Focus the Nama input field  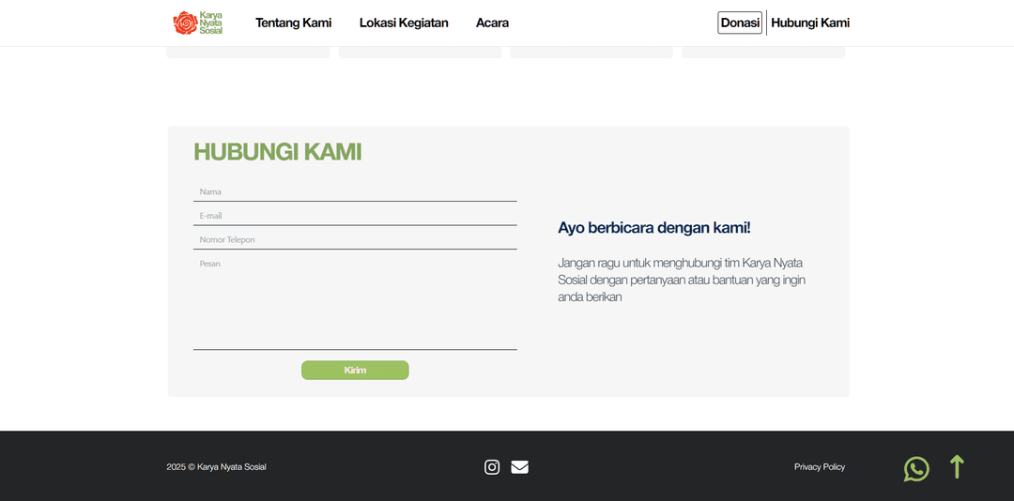[x=355, y=191]
